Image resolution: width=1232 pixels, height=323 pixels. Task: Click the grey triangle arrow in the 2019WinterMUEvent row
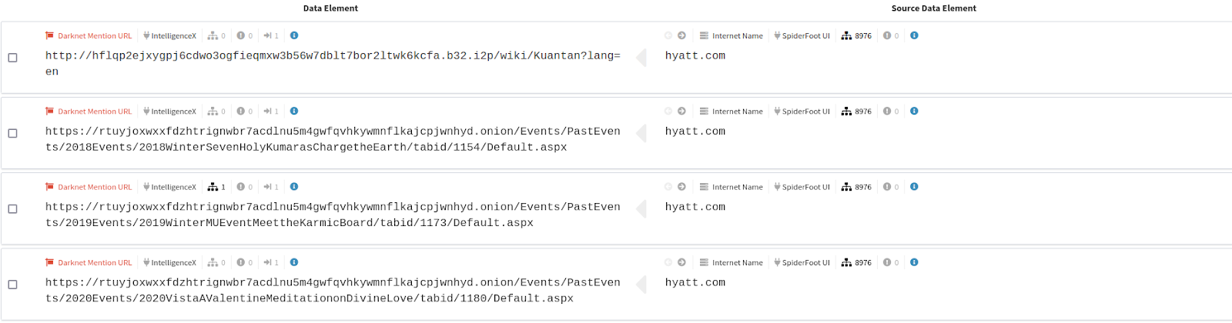[x=641, y=209]
